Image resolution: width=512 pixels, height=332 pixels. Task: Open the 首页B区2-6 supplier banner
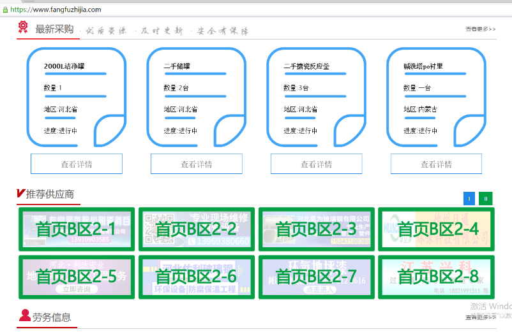click(x=196, y=277)
